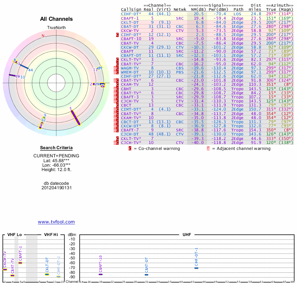Click the CJCH-DT callsign in the table
Image resolution: width=297 pixels, height=285 pixels.
(130, 134)
